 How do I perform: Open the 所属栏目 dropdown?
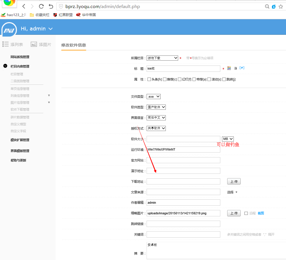[x=162, y=58]
